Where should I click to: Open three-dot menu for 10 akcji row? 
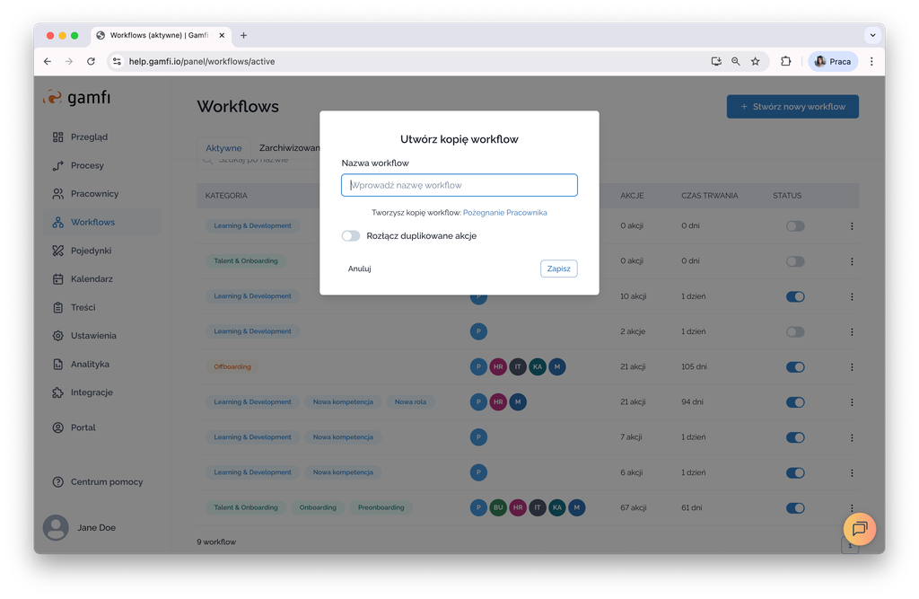[x=852, y=296]
